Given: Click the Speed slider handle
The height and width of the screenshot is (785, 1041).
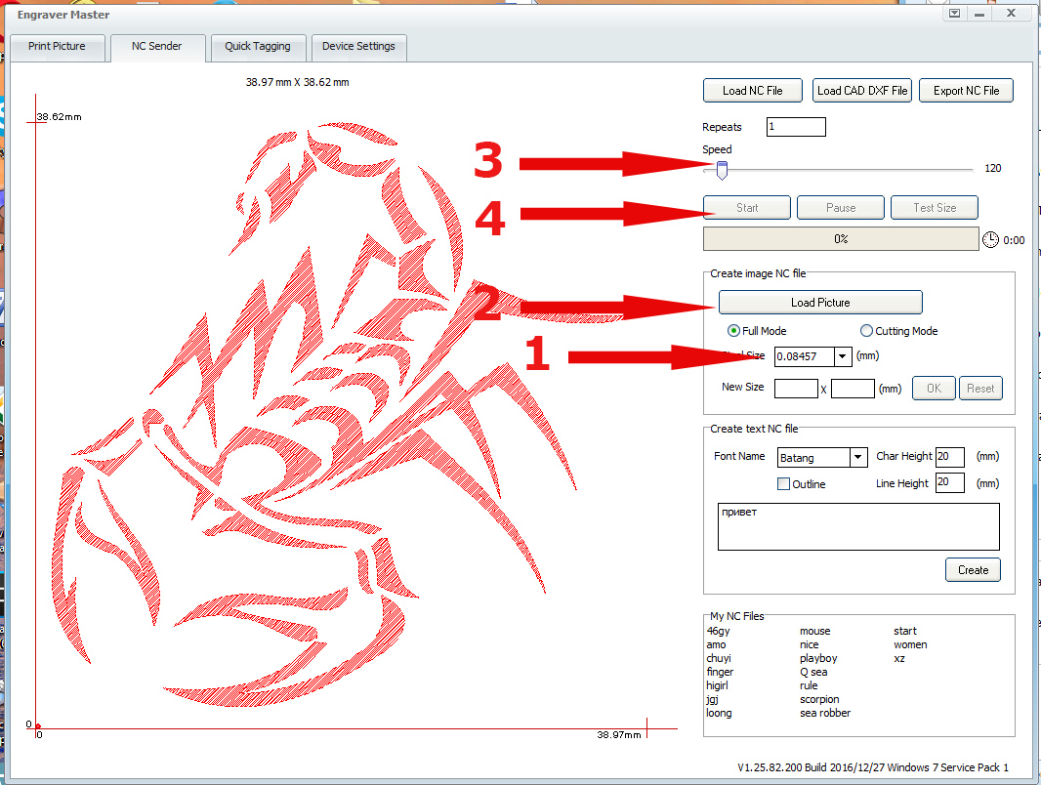Looking at the screenshot, I should pyautogui.click(x=723, y=171).
